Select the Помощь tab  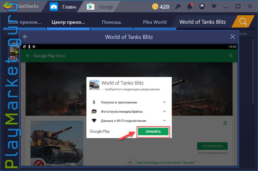pyautogui.click(x=111, y=22)
